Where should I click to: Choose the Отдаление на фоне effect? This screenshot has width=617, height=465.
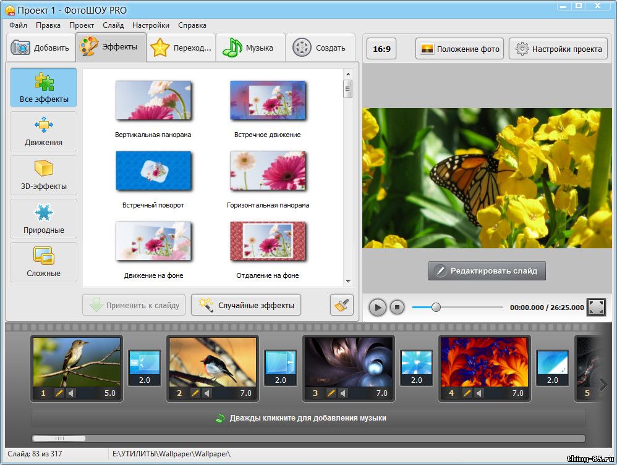[x=268, y=250]
